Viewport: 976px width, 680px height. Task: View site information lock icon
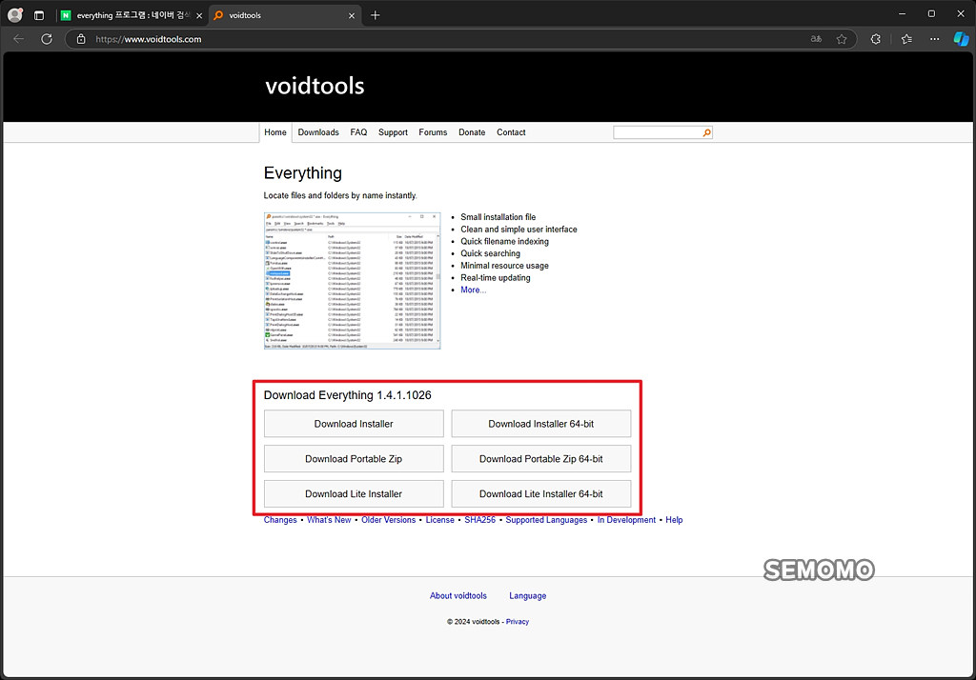81,39
